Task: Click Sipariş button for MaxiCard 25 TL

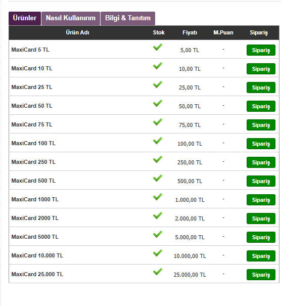Action: 261,88
